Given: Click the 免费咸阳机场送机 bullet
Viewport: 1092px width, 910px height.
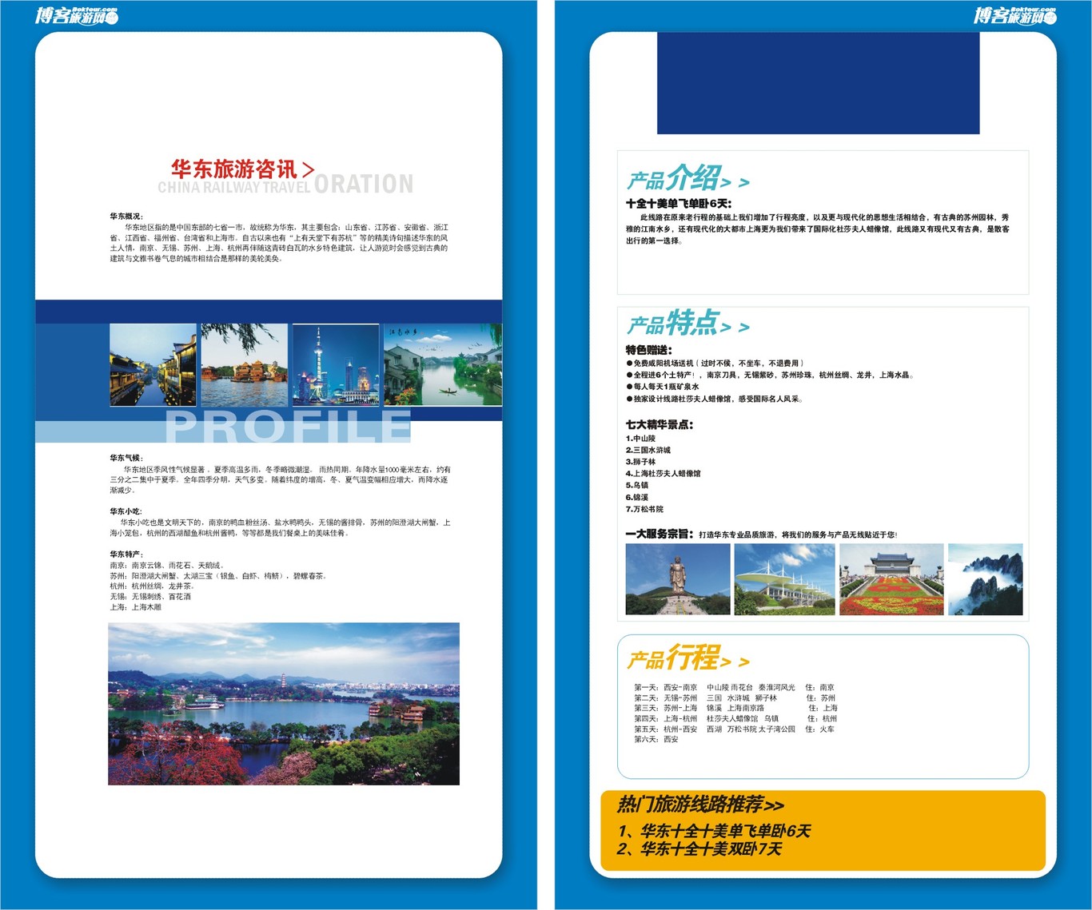Looking at the screenshot, I should pyautogui.click(x=715, y=363).
